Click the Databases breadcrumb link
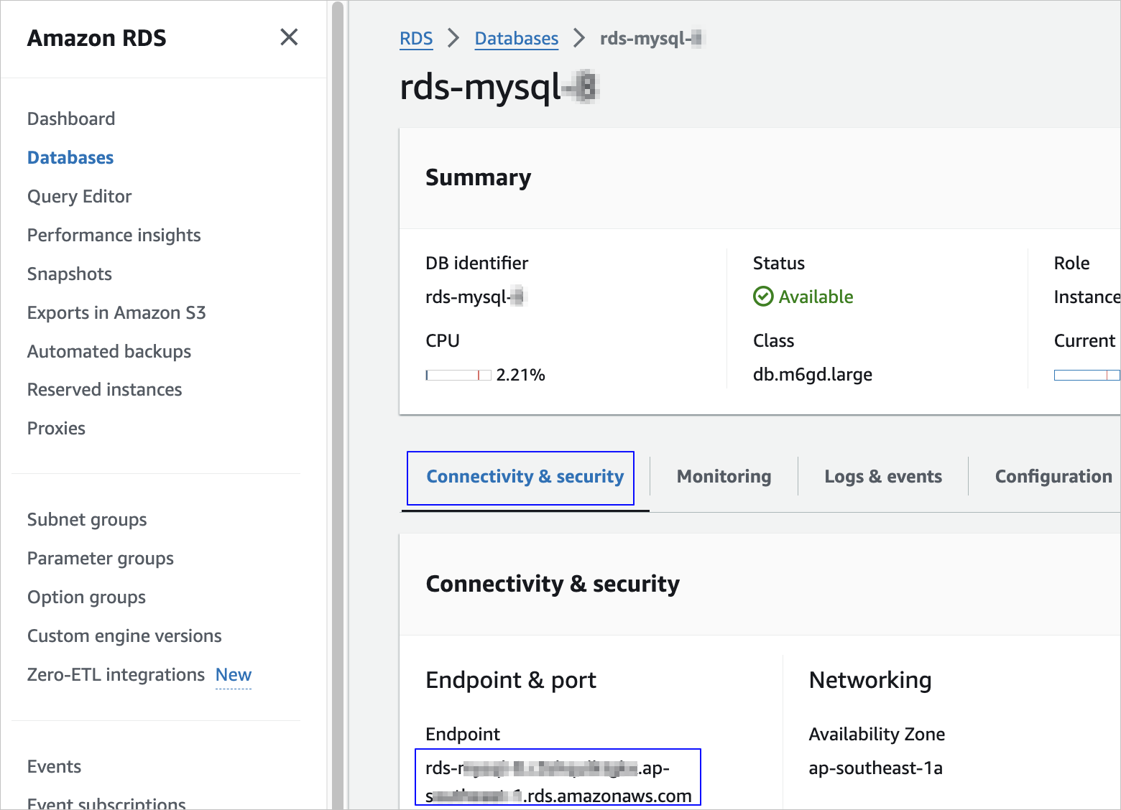Screen dimensions: 1121x810 click(517, 38)
